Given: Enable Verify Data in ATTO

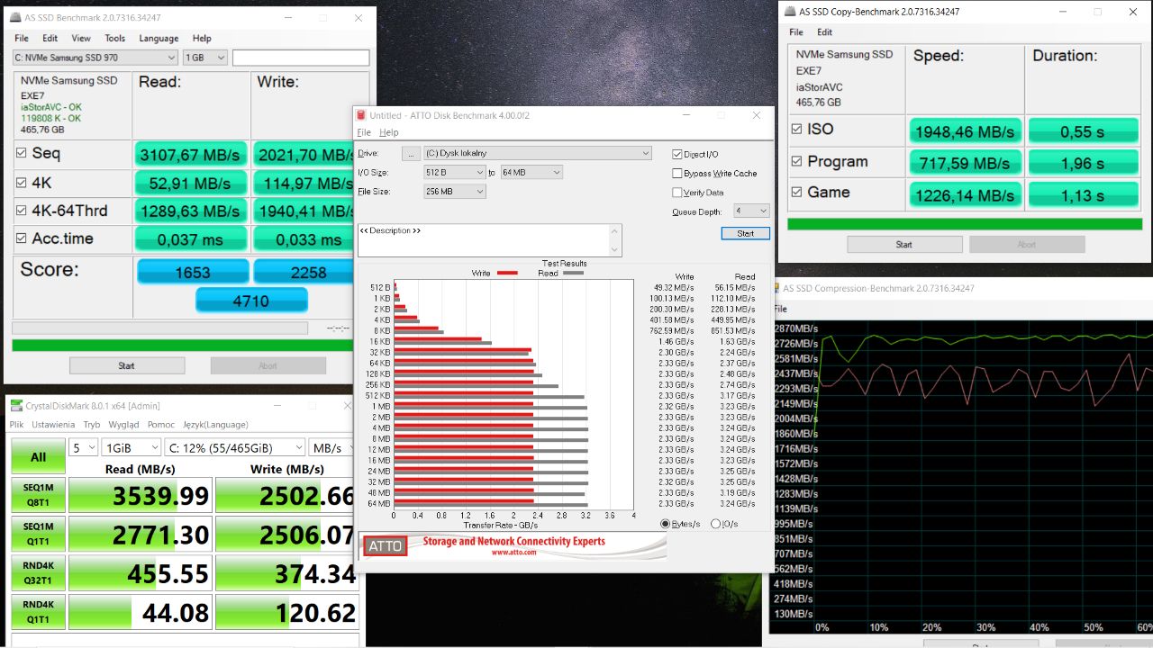Looking at the screenshot, I should coord(677,192).
